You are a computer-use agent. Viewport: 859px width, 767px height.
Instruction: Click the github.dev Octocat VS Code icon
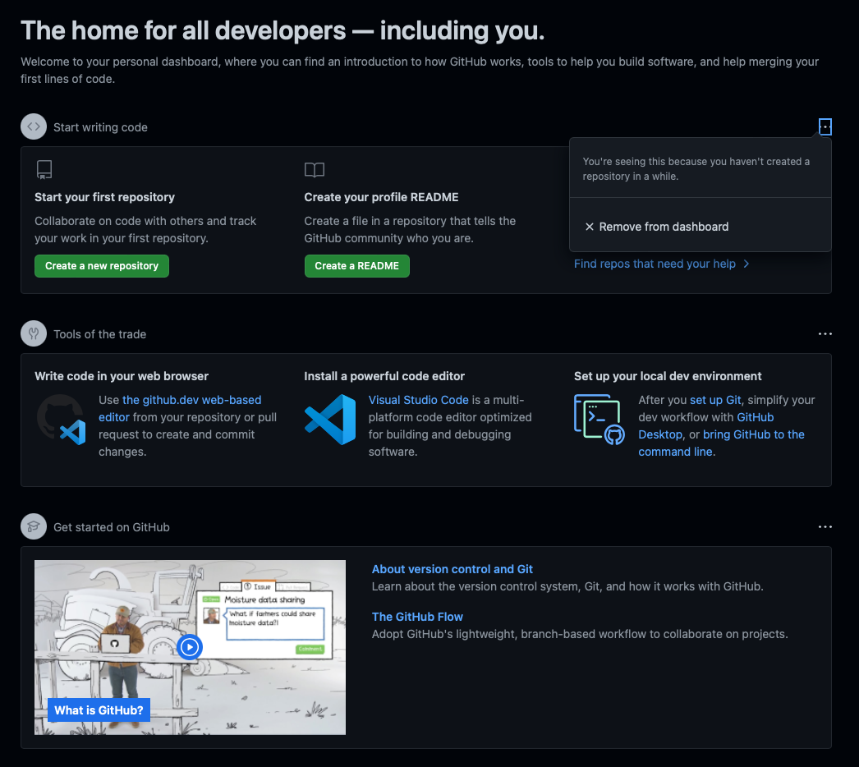[x=61, y=420]
